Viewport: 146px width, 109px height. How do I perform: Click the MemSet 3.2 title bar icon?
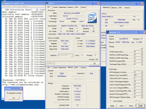click(108, 32)
